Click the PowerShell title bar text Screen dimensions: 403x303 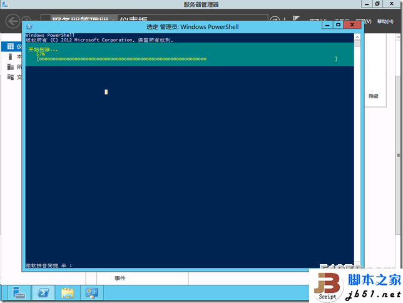click(193, 27)
